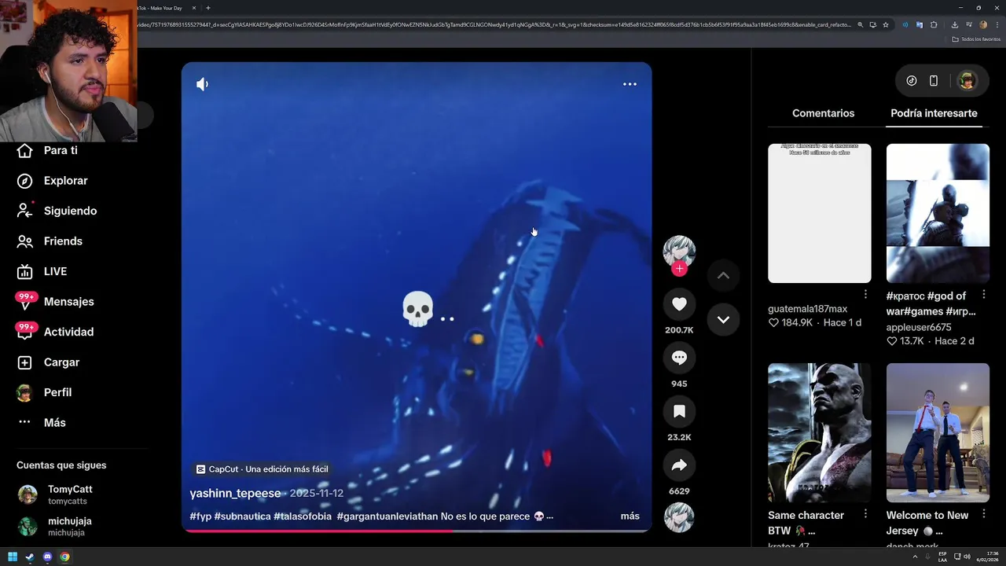Switch to Comentarios tab
The width and height of the screenshot is (1006, 566).
[x=823, y=113]
